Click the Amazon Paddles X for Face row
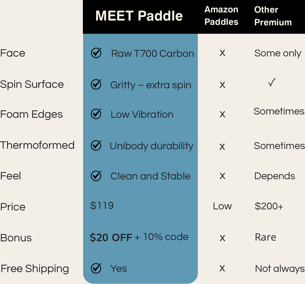 point(222,53)
